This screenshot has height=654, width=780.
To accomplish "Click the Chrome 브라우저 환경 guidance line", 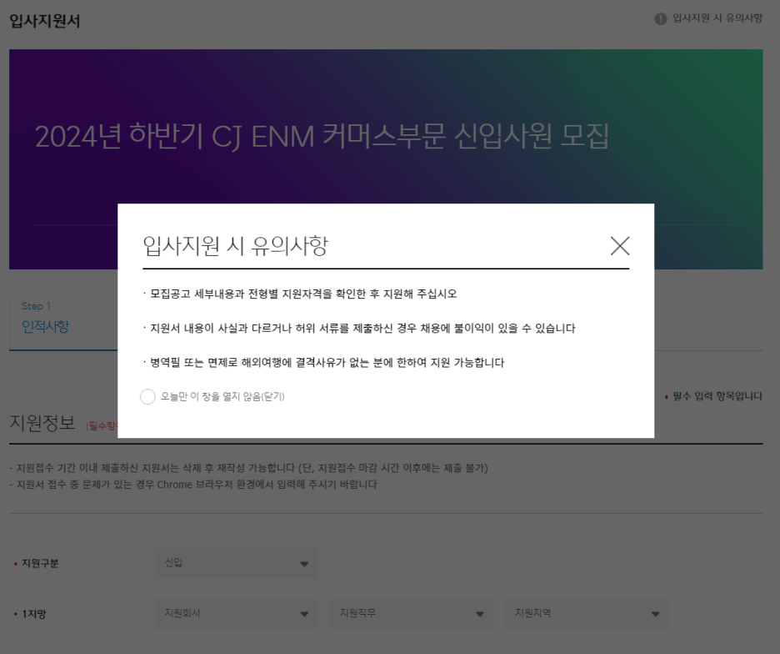I will (x=193, y=485).
